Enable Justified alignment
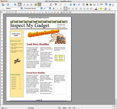117x109 pixels. click(x=76, y=8)
